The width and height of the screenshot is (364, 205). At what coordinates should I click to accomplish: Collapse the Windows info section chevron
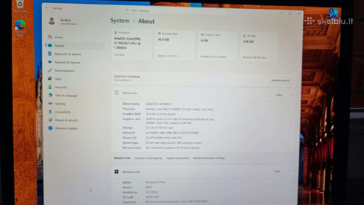tap(289, 171)
